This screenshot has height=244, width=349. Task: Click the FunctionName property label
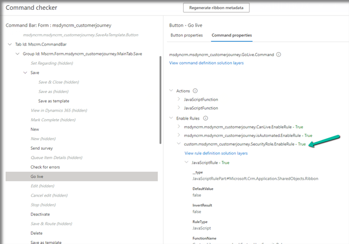[204, 238]
